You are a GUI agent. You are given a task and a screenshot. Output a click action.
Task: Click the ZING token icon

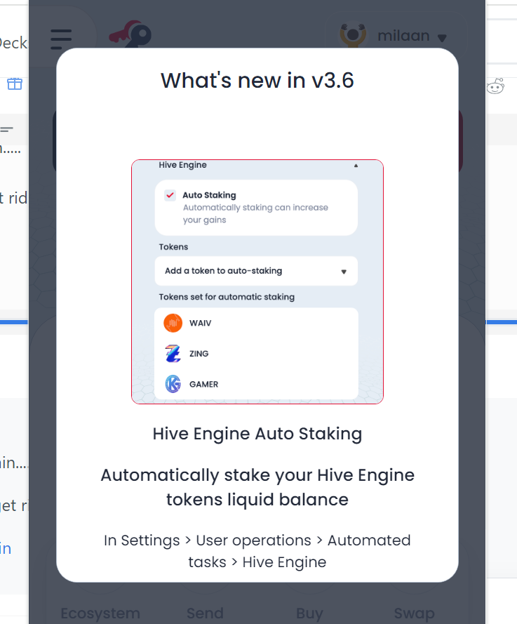click(173, 353)
